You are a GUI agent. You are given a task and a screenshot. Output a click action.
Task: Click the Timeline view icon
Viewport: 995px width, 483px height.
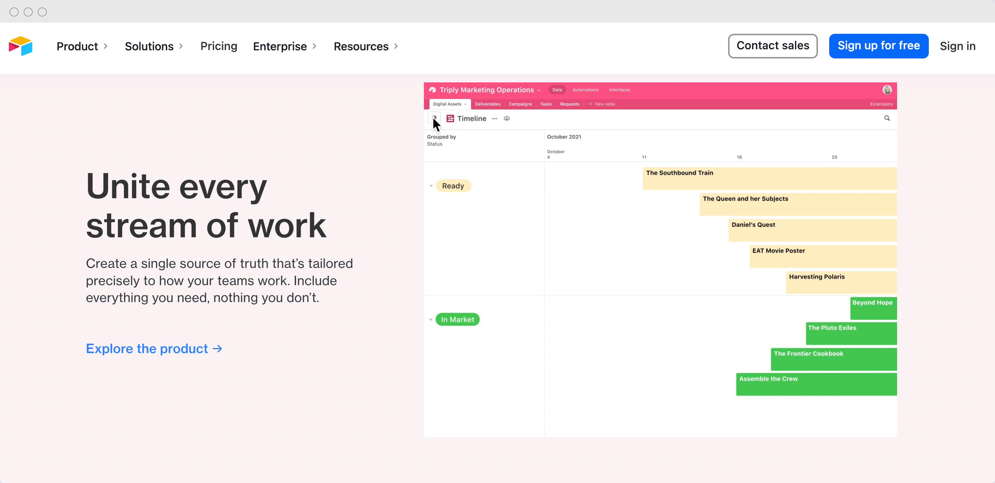pos(450,119)
